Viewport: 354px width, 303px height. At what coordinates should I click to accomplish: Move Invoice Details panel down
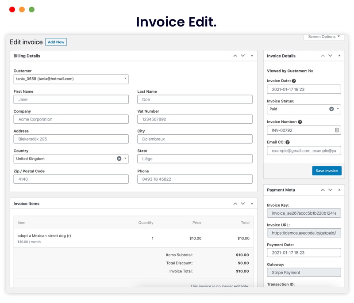click(330, 56)
